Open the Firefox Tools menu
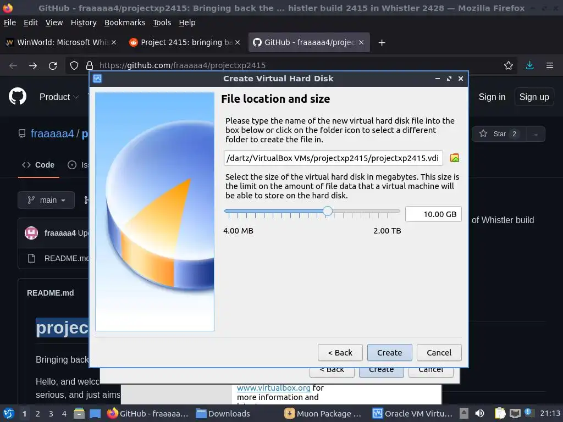The height and width of the screenshot is (422, 563). point(162,23)
